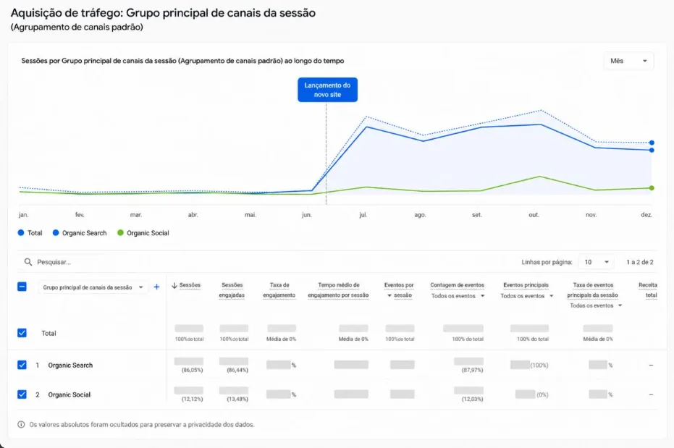674x448 pixels.
Task: Click the (86,44%) engaged sessions value
Action: coord(237,370)
